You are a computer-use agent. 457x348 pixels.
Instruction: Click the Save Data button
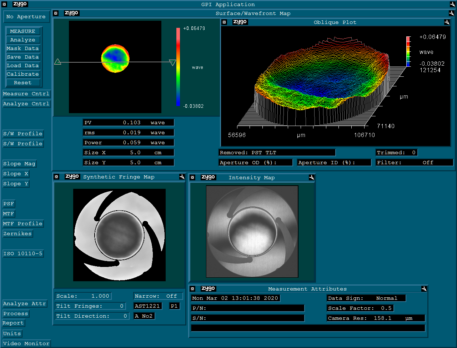pyautogui.click(x=22, y=57)
